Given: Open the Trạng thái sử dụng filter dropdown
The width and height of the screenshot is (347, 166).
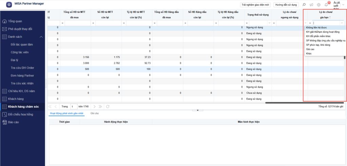Looking at the screenshot, I should [x=269, y=23].
